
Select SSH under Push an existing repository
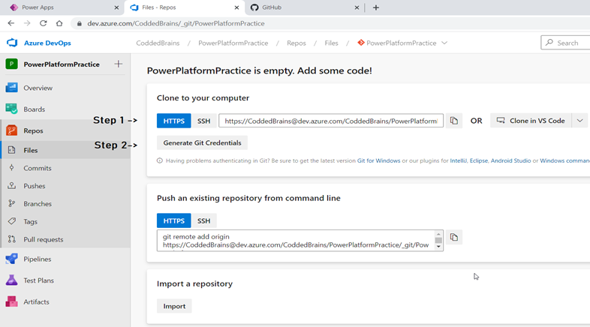coord(204,220)
